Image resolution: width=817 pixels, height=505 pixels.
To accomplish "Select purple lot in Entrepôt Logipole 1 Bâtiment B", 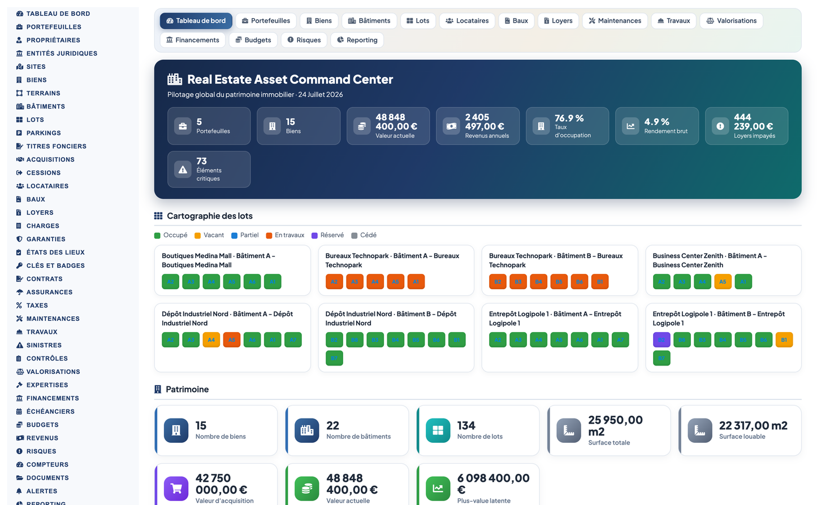I will pyautogui.click(x=662, y=339).
